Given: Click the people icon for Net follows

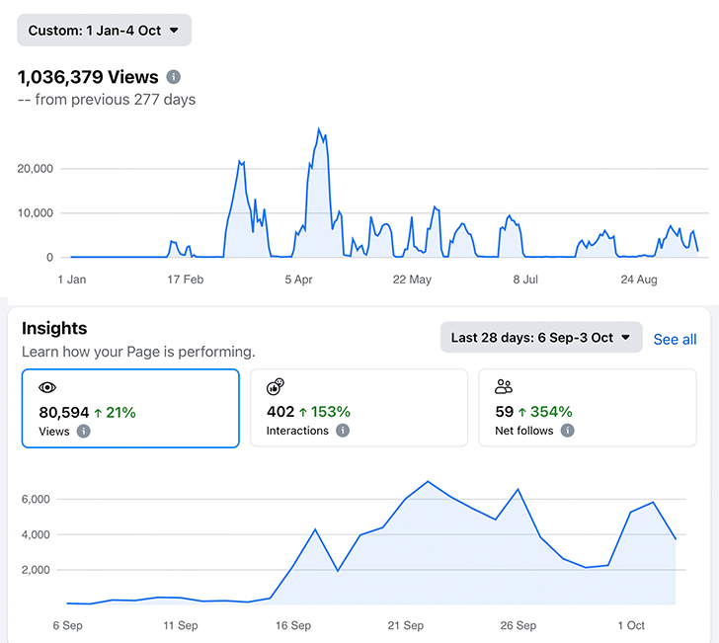Looking at the screenshot, I should [x=504, y=387].
